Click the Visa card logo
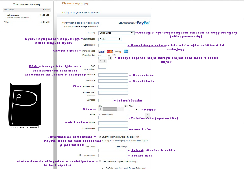The image size is (244, 169). (101, 52)
